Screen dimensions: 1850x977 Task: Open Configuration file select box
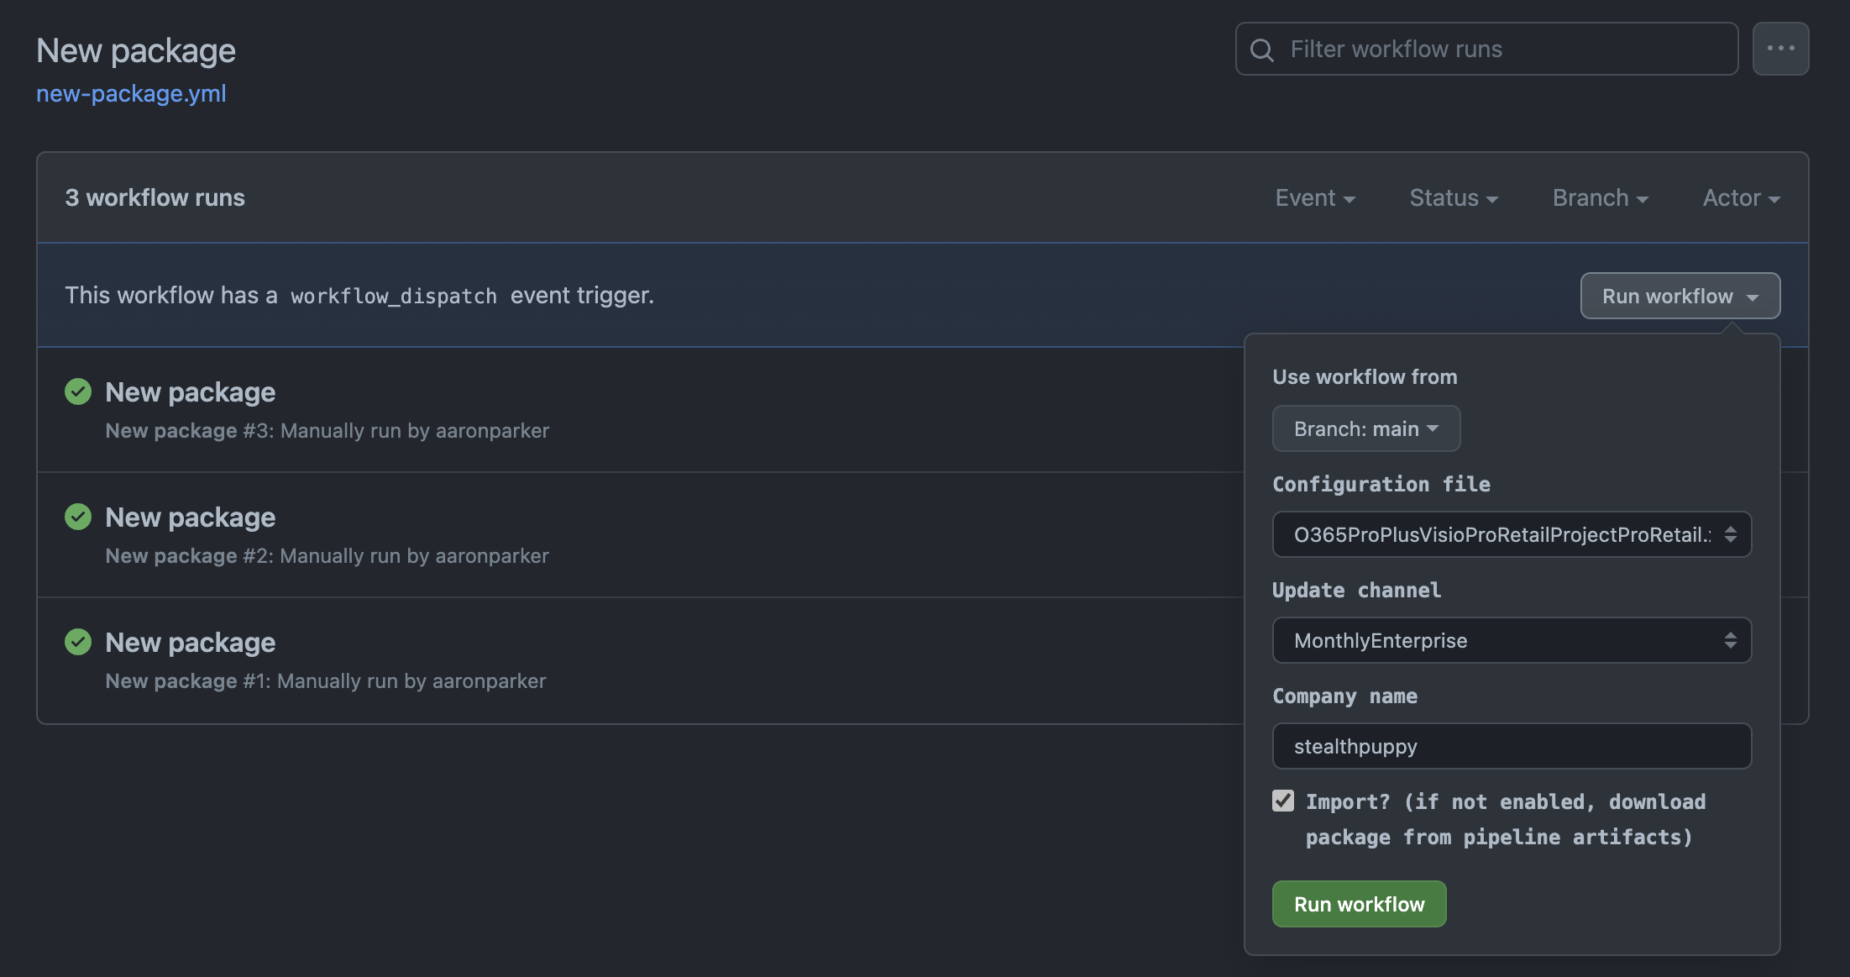(1512, 535)
